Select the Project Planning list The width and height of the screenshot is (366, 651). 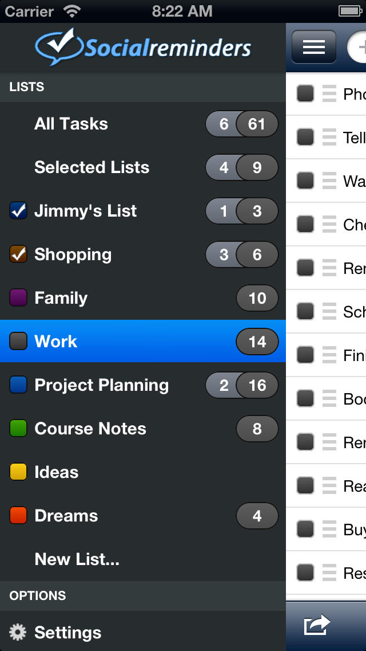pos(101,385)
